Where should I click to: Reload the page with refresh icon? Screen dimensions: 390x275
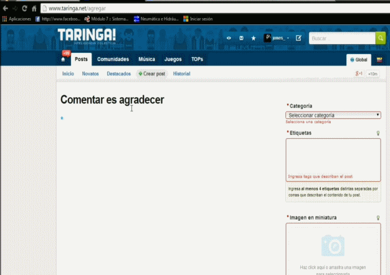24,9
